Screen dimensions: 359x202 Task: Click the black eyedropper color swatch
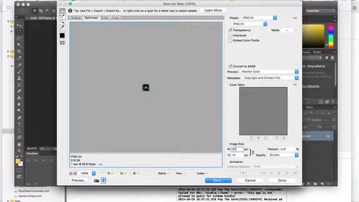click(62, 35)
